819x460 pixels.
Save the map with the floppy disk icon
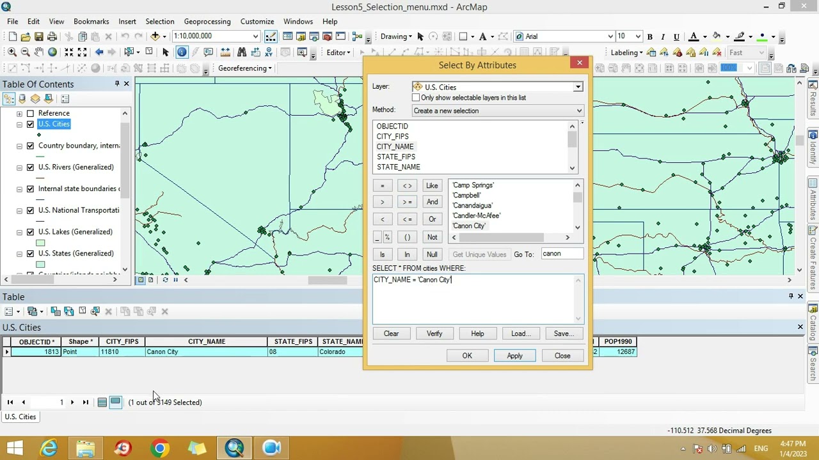[x=38, y=36]
